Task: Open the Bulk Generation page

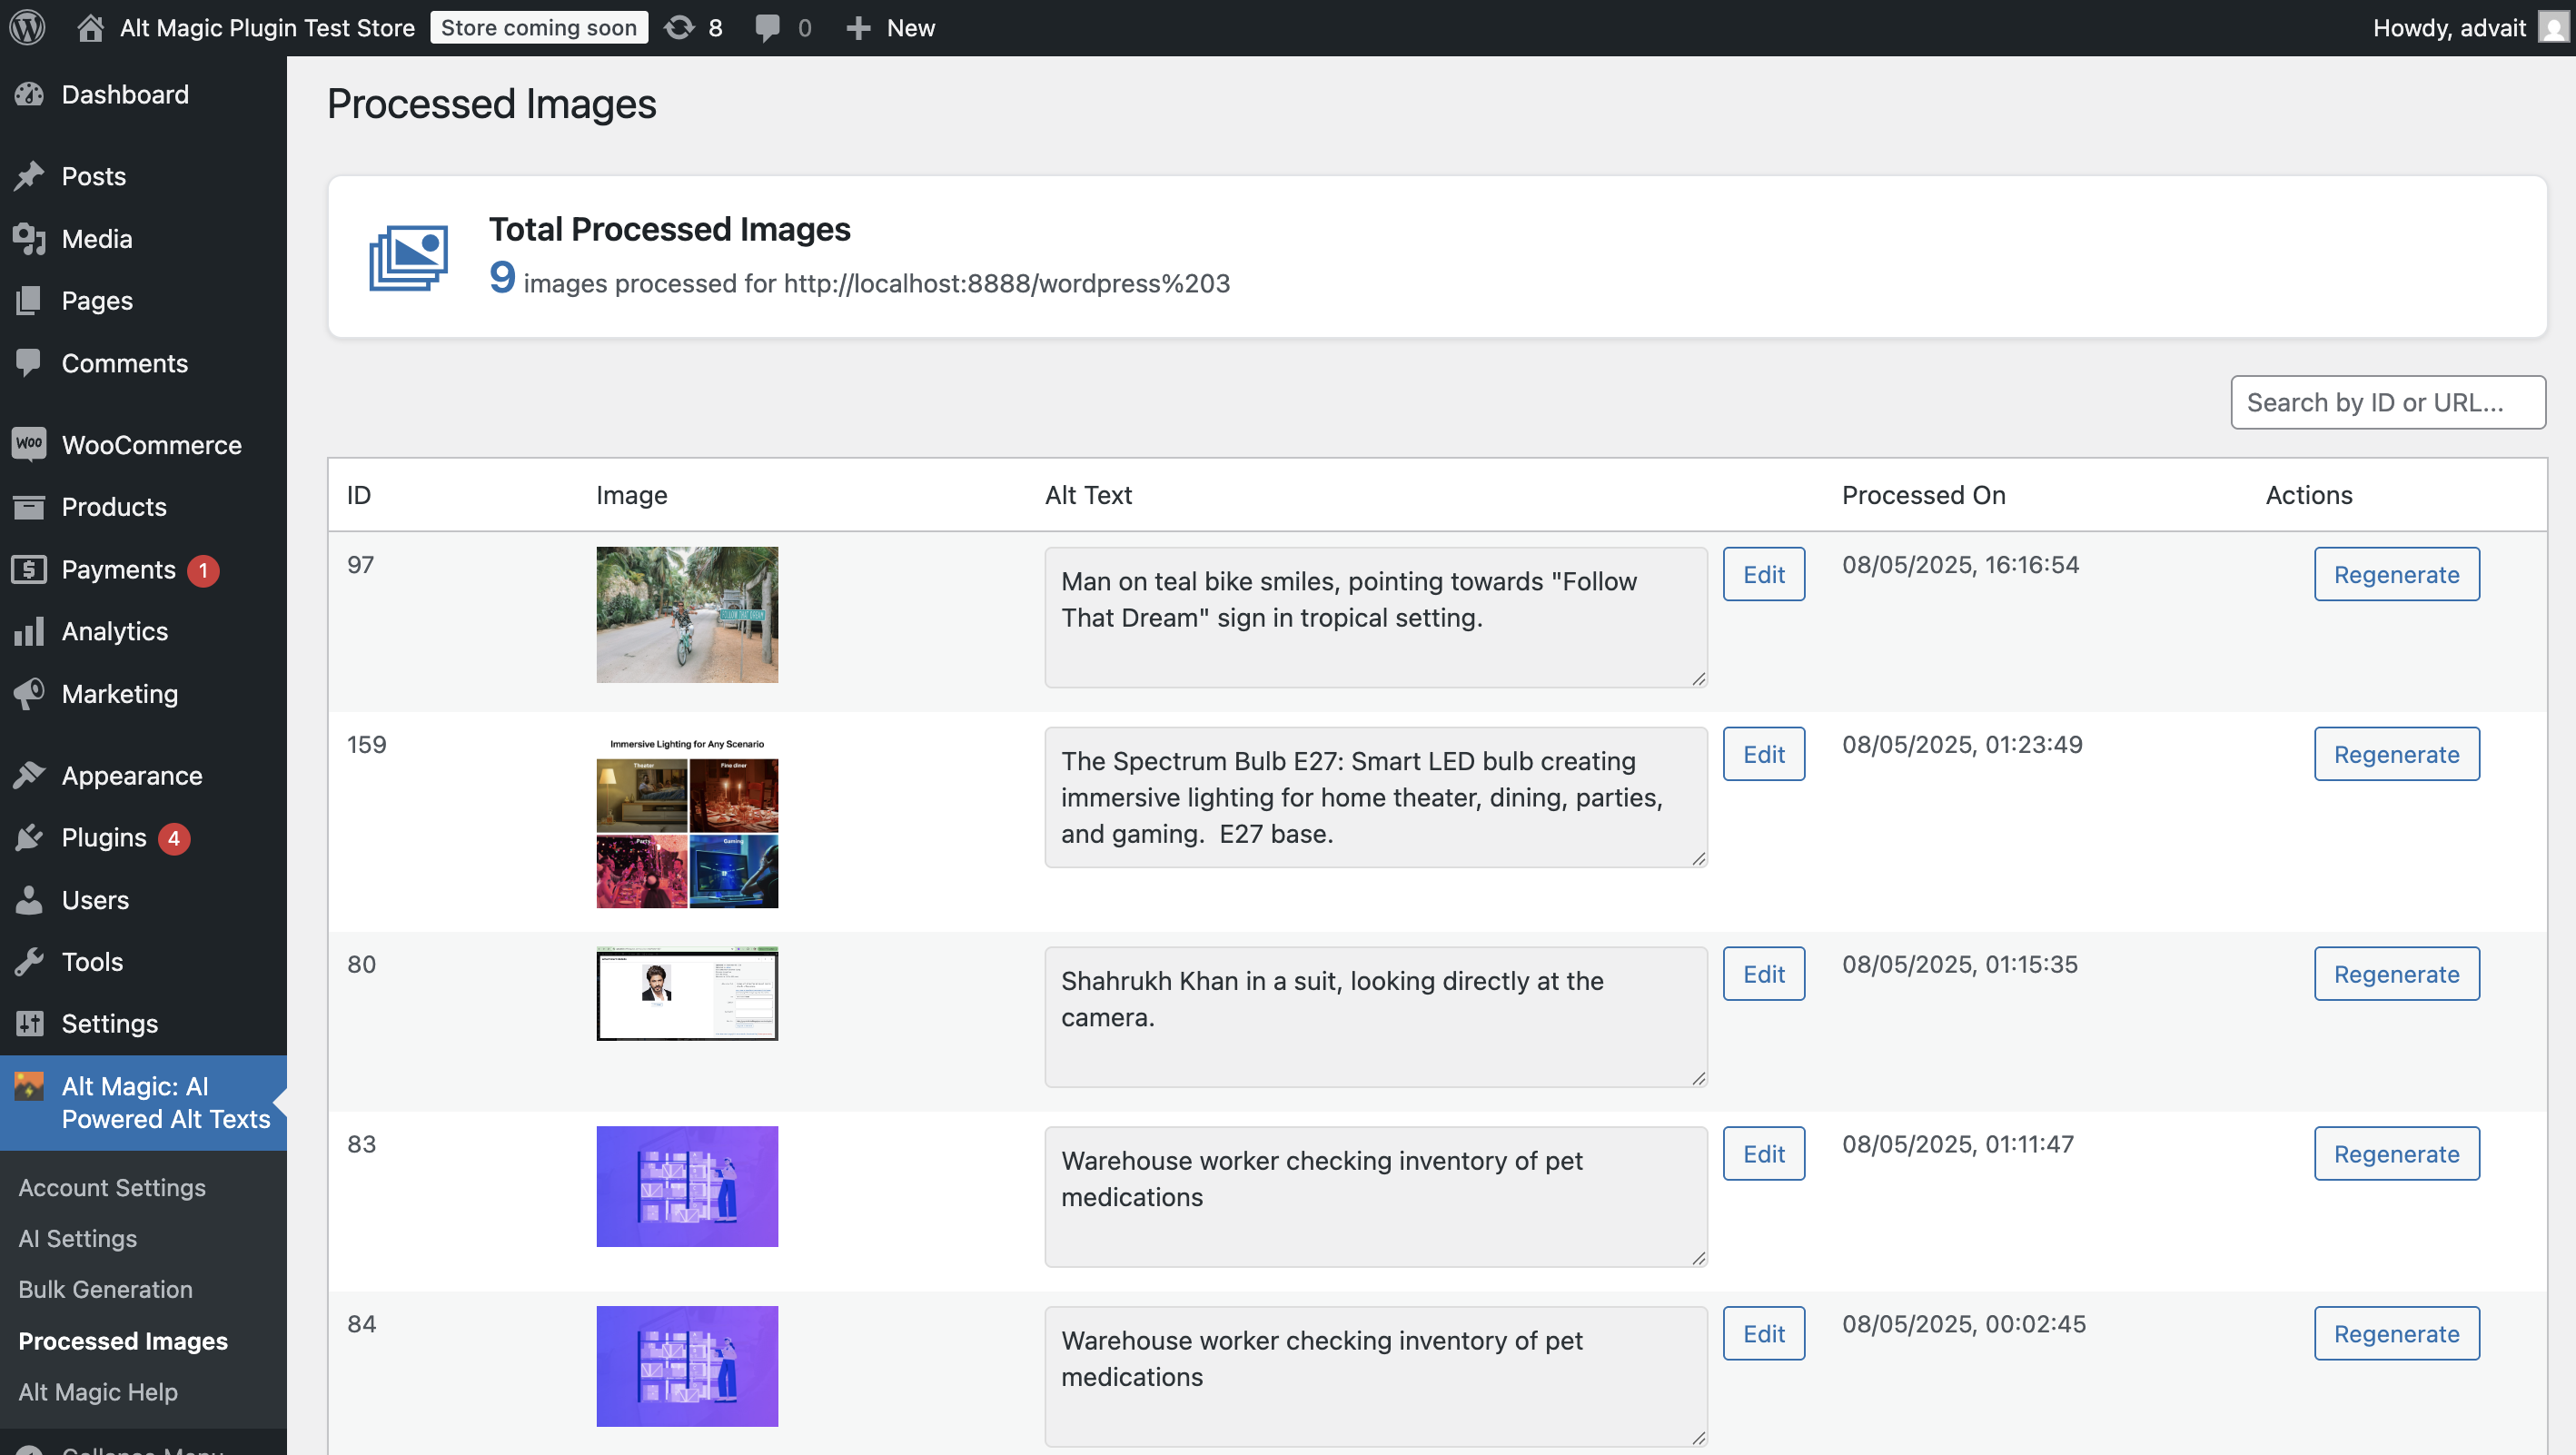Action: [x=105, y=1289]
